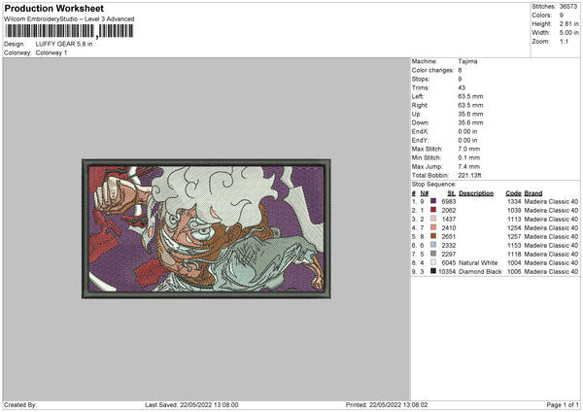Click the brown swatch for code 1257

click(x=433, y=236)
